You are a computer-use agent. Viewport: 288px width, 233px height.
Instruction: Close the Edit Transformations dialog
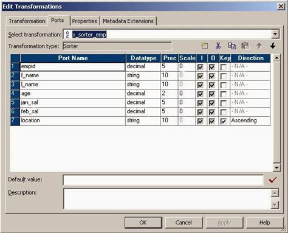point(281,6)
